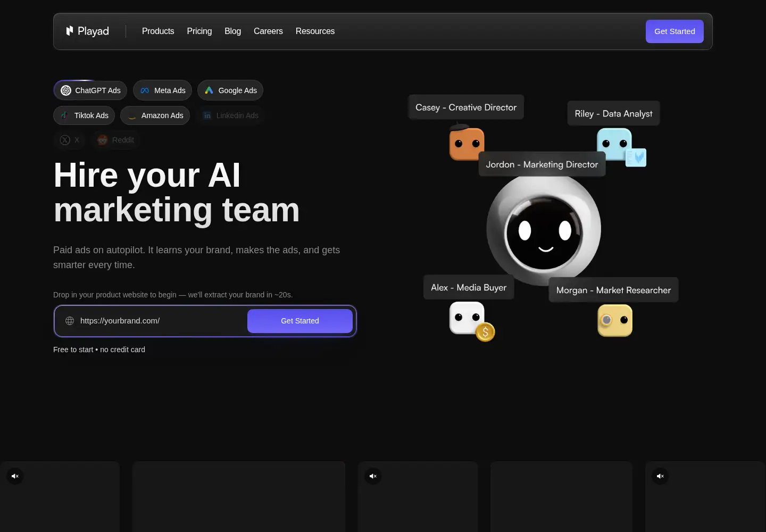Click the globe icon in URL field
The image size is (766, 532).
point(70,321)
